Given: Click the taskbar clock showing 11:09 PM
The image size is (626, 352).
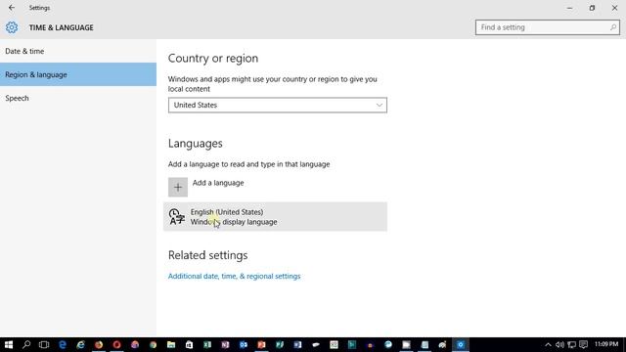Looking at the screenshot, I should pyautogui.click(x=606, y=344).
